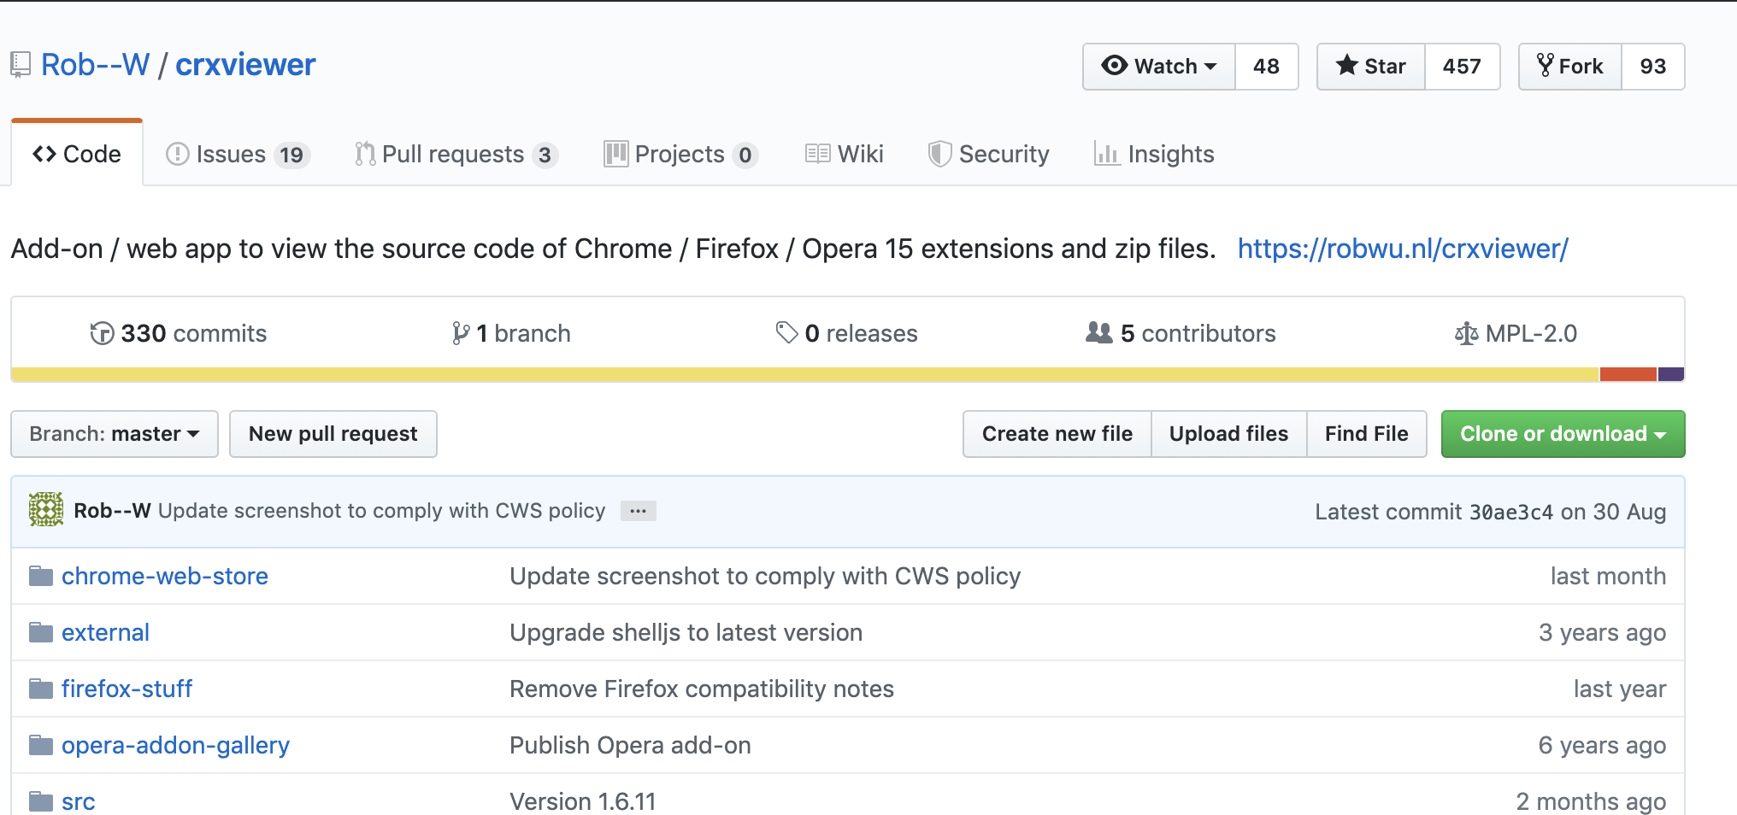Screen dimensions: 1737x815
Task: Open the firefox-stuff folder
Action: (x=127, y=689)
